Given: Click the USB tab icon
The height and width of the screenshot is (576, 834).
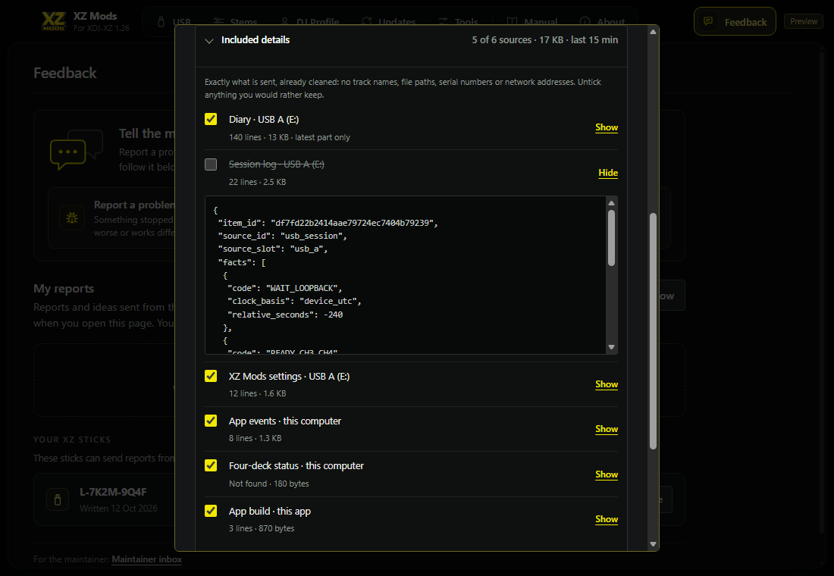Looking at the screenshot, I should click(x=161, y=22).
